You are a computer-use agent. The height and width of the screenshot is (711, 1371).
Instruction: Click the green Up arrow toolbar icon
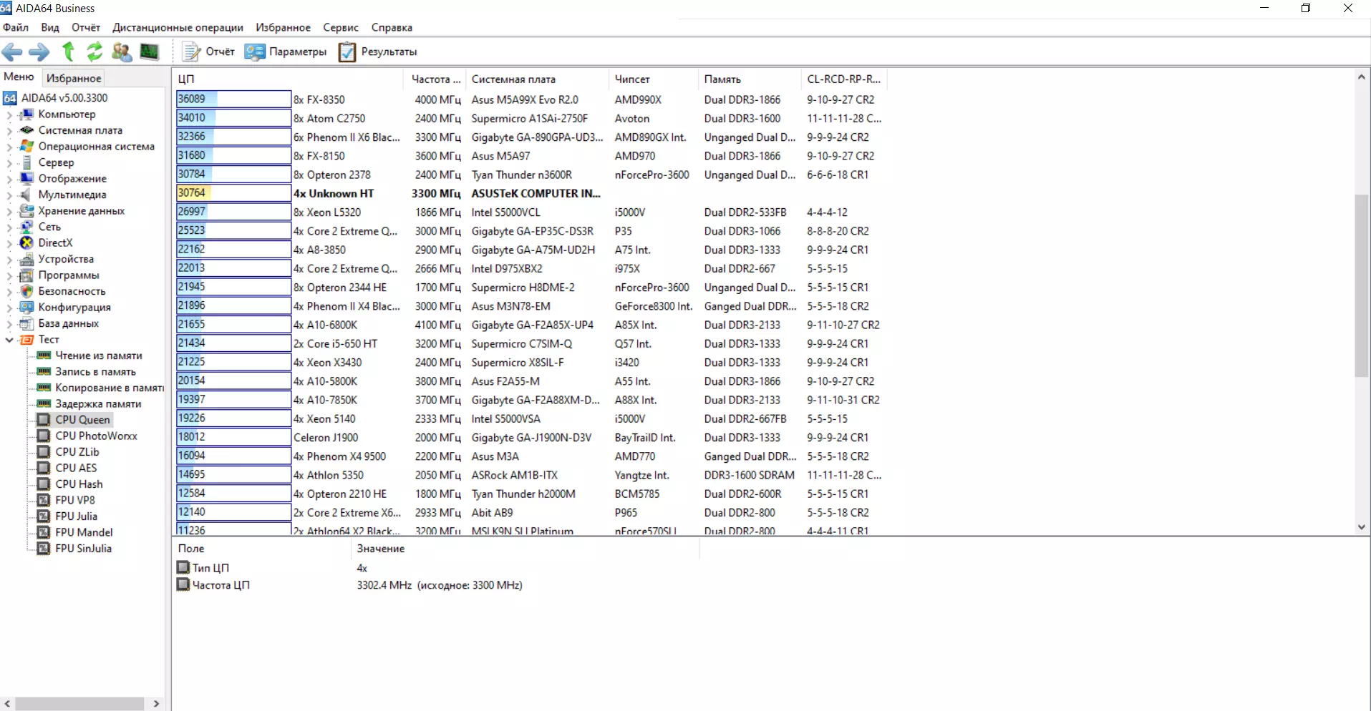67,52
